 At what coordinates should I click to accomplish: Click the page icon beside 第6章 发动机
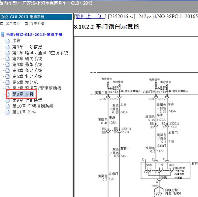[8, 82]
